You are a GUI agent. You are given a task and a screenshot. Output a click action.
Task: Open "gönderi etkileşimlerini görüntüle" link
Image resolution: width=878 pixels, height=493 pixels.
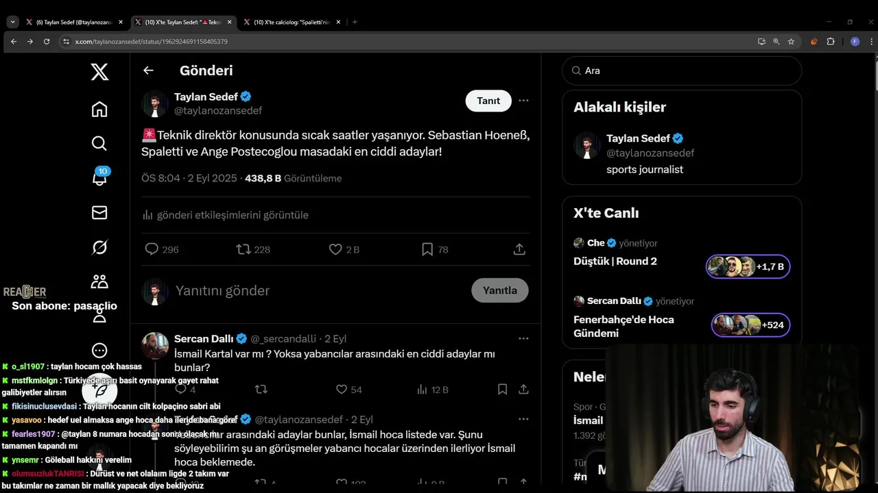(x=226, y=215)
